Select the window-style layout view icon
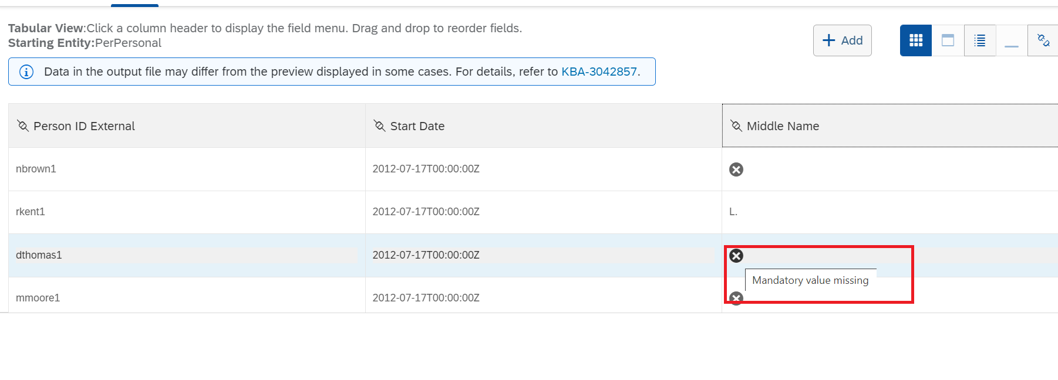Image resolution: width=1058 pixels, height=380 pixels. click(948, 40)
